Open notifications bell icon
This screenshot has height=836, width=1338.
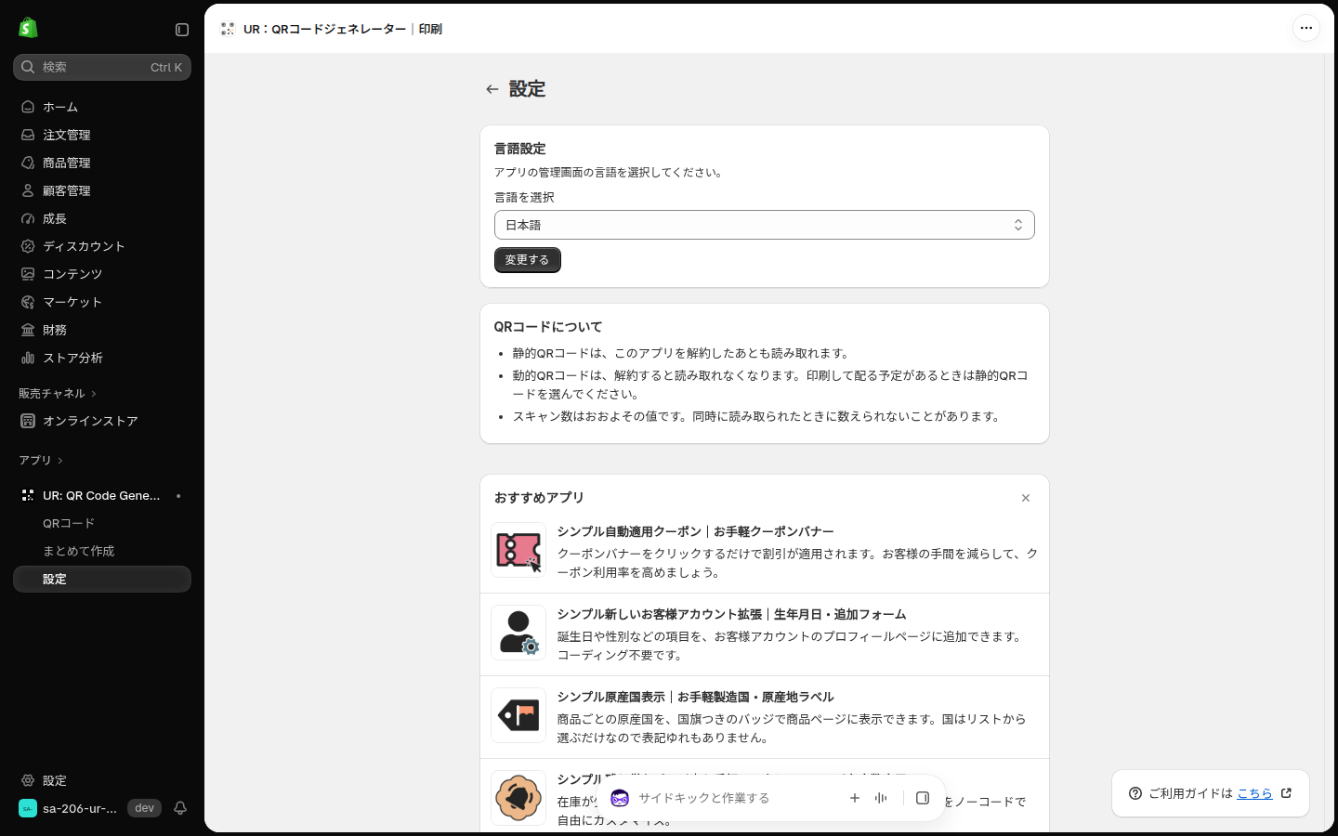click(180, 808)
